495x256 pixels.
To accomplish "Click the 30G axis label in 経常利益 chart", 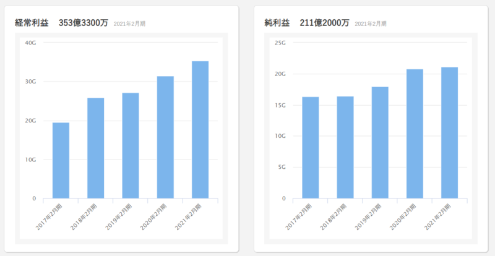I will [x=30, y=82].
